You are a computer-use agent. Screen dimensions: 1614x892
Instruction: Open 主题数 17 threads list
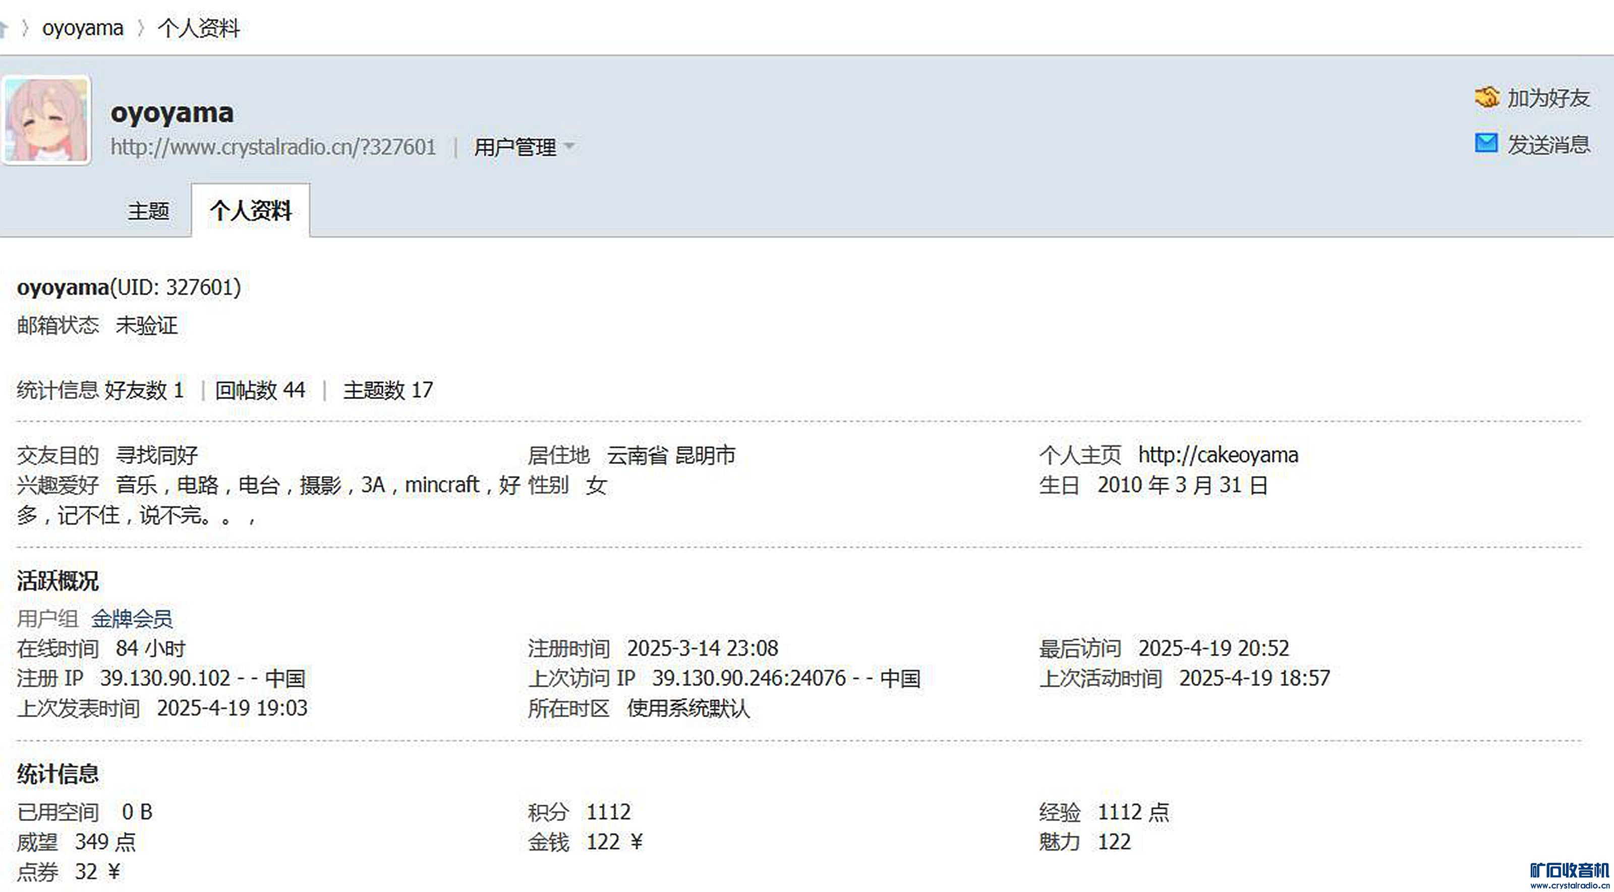coord(388,390)
